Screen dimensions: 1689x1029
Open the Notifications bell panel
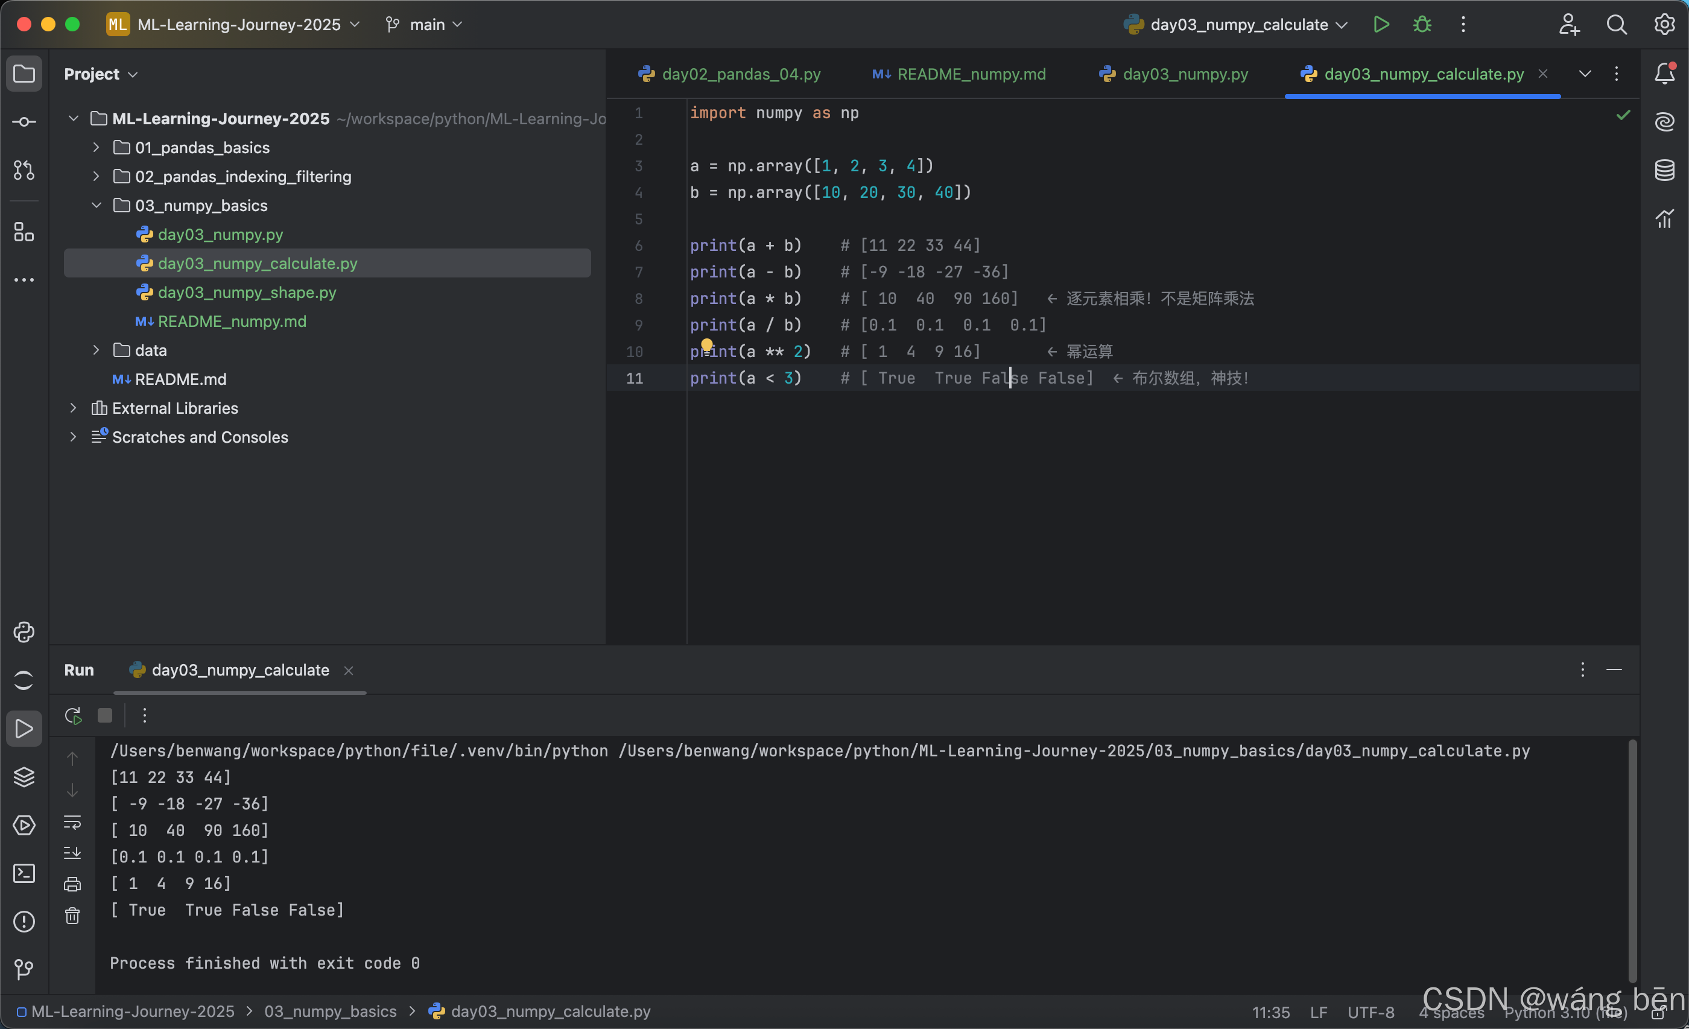[x=1664, y=74]
